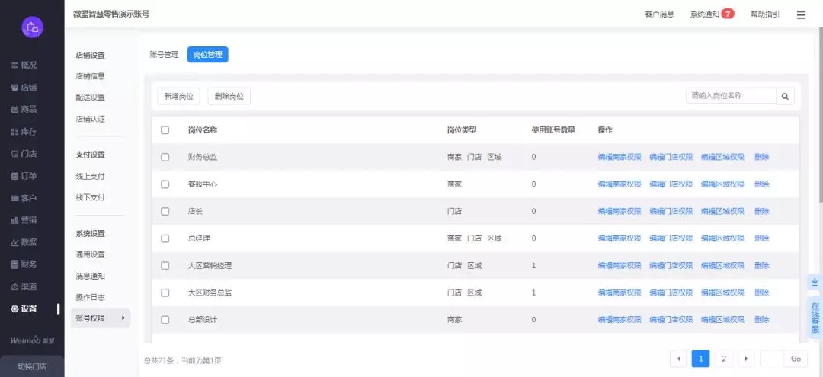Go to next page using right arrow
The width and height of the screenshot is (823, 377).
pyautogui.click(x=747, y=359)
